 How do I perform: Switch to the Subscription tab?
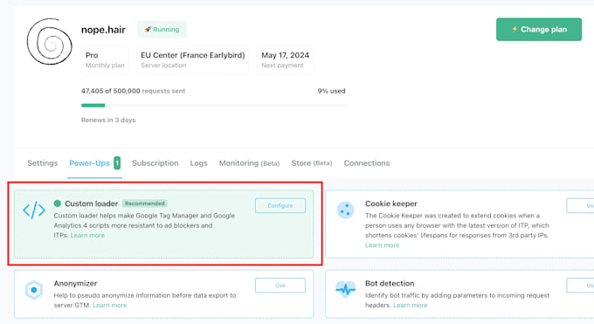(155, 163)
